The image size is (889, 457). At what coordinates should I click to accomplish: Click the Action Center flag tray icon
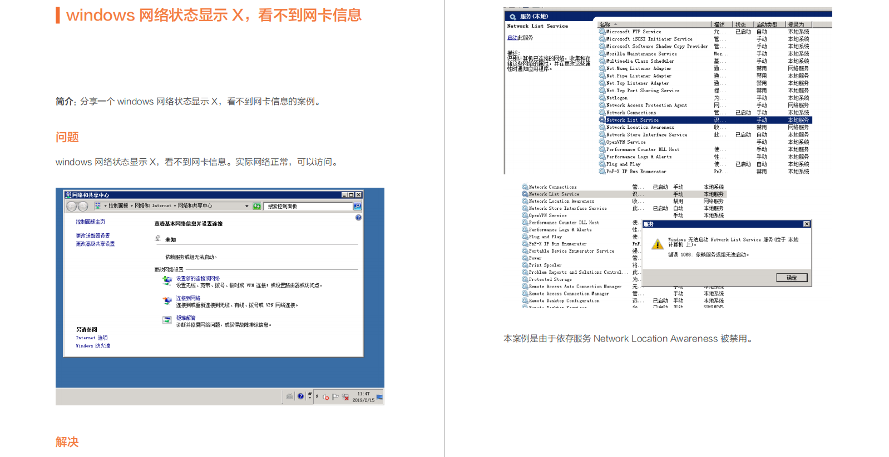click(x=335, y=397)
